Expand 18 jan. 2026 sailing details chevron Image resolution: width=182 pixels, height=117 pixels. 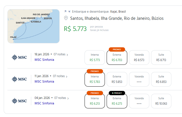tap(67, 54)
